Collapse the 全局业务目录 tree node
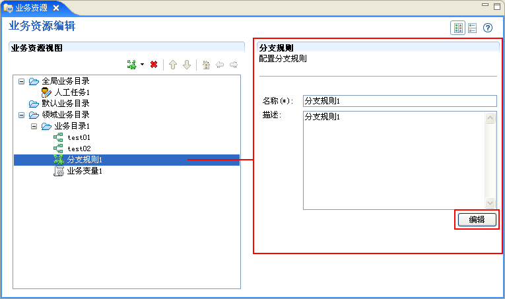Viewport: 505px width, 299px height. (x=22, y=81)
